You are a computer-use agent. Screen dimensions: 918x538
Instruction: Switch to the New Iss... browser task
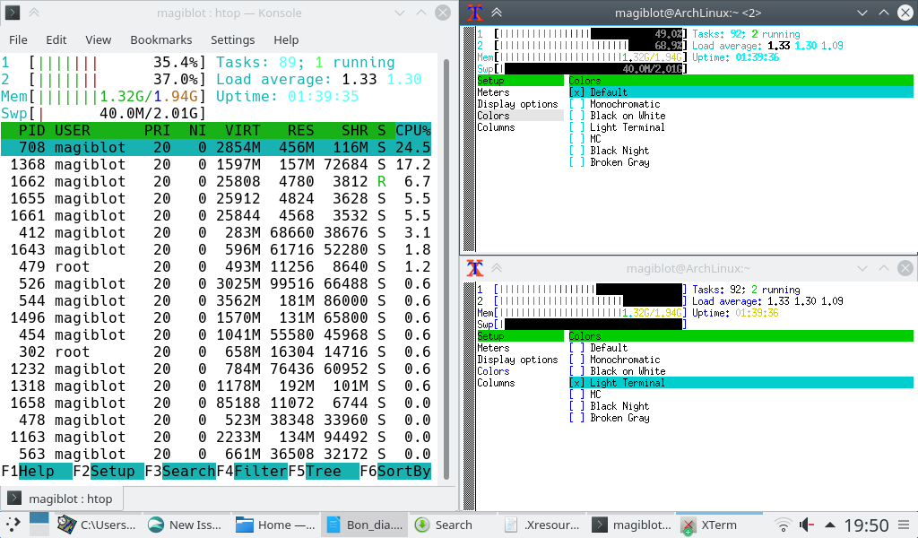click(x=186, y=525)
